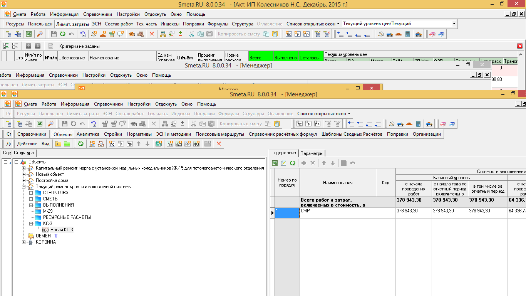Click the Excel export icon in the Содержание panel
This screenshot has width=526, height=296.
(x=275, y=163)
